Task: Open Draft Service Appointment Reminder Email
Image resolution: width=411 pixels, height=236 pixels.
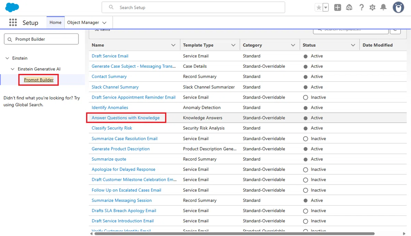Action: coord(134,97)
